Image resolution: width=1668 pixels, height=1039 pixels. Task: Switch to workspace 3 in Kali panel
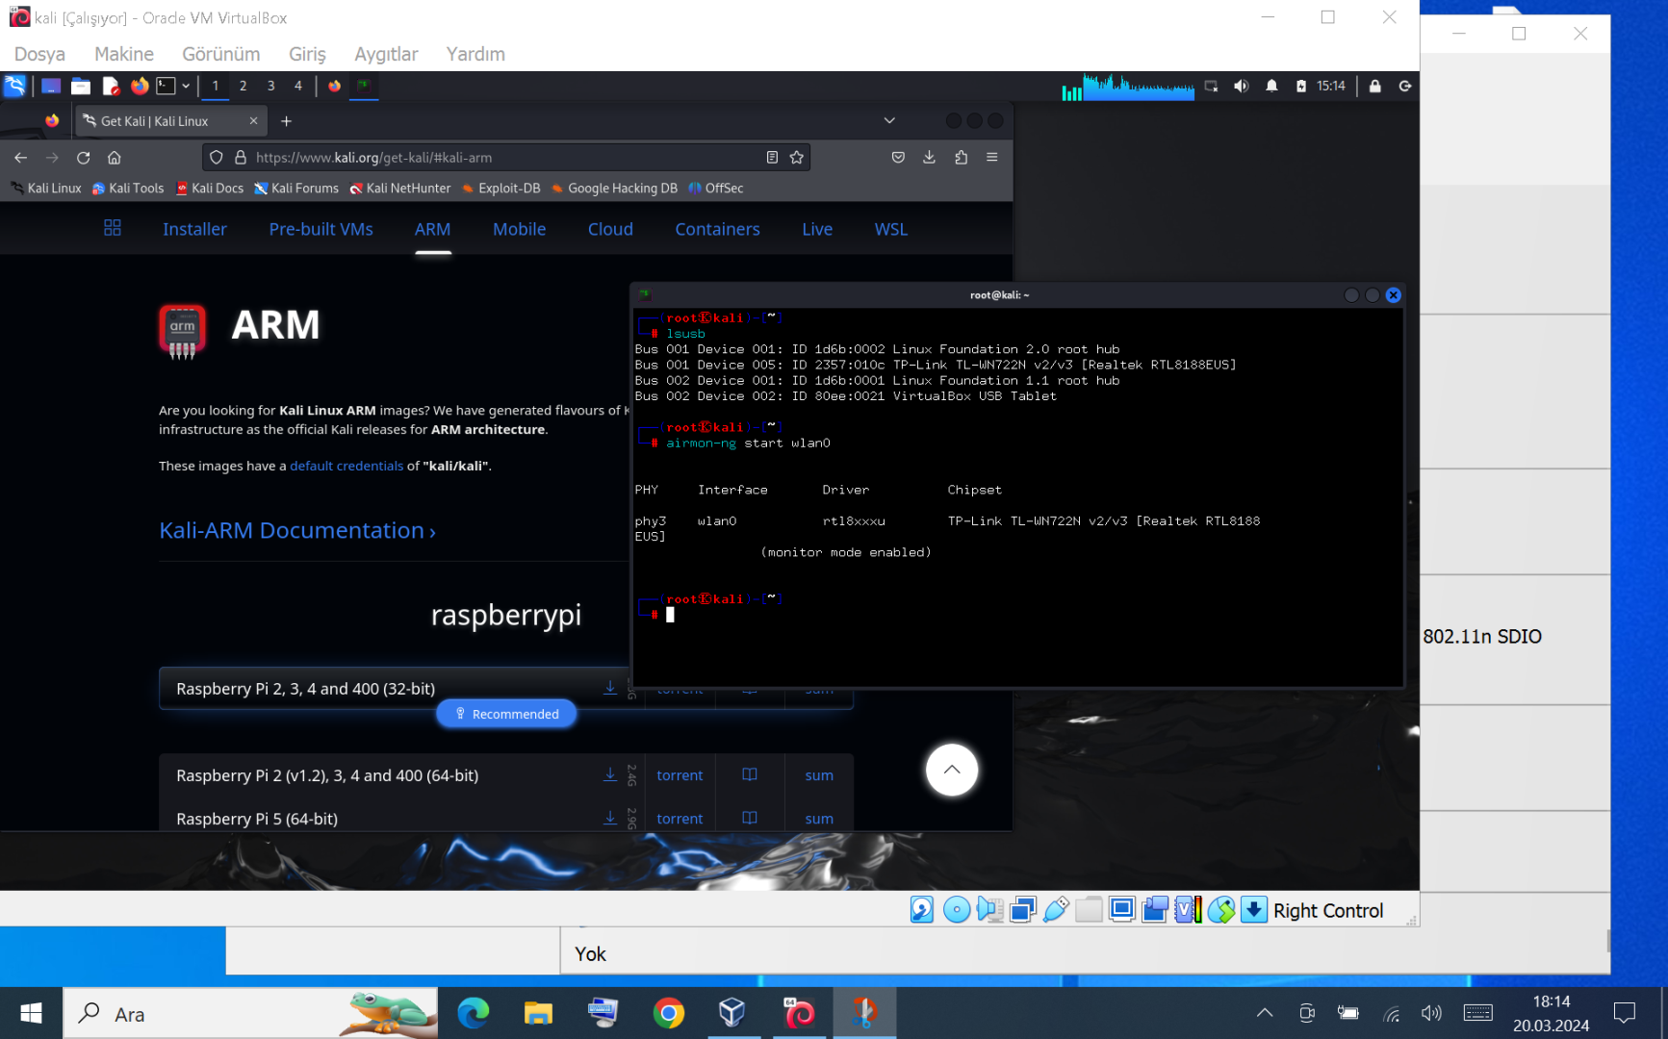[271, 86]
